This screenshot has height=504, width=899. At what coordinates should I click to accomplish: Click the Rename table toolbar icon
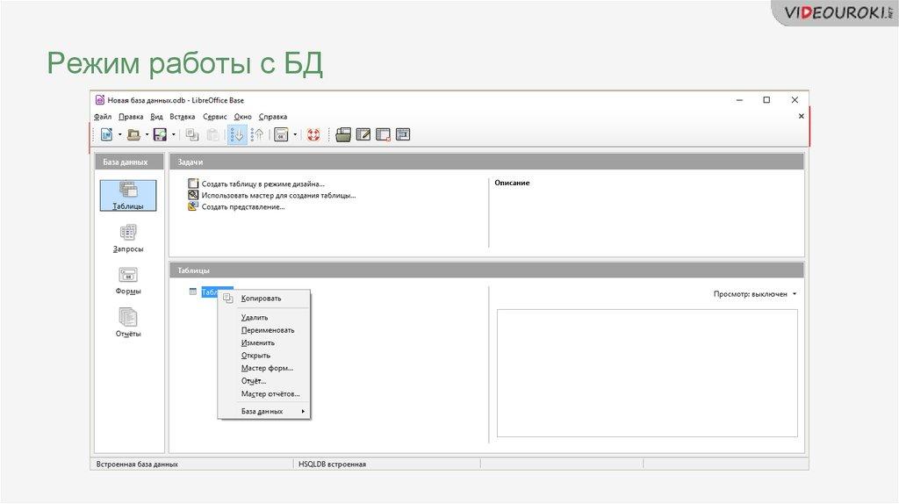403,134
